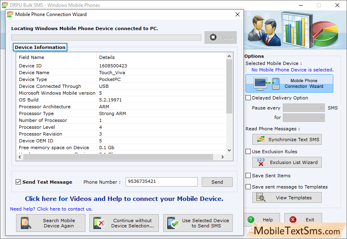Click the device table horizontal scrollbar thumb
347x239 pixels.
[118, 157]
